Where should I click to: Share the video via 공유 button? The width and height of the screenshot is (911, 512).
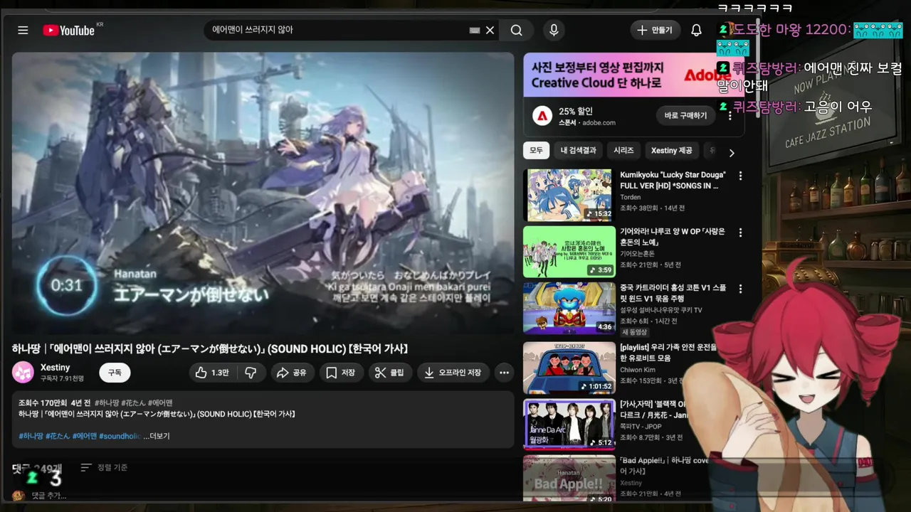292,373
